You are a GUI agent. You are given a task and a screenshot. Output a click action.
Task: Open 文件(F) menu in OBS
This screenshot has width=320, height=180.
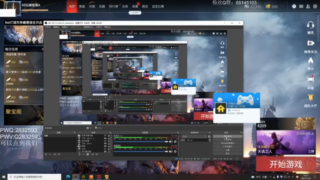[x=48, y=27]
